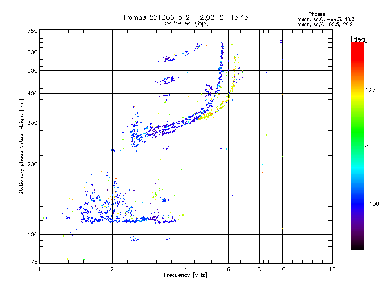Click the x-axis '6' MHz tick label
The image size is (391, 293).
click(x=228, y=269)
